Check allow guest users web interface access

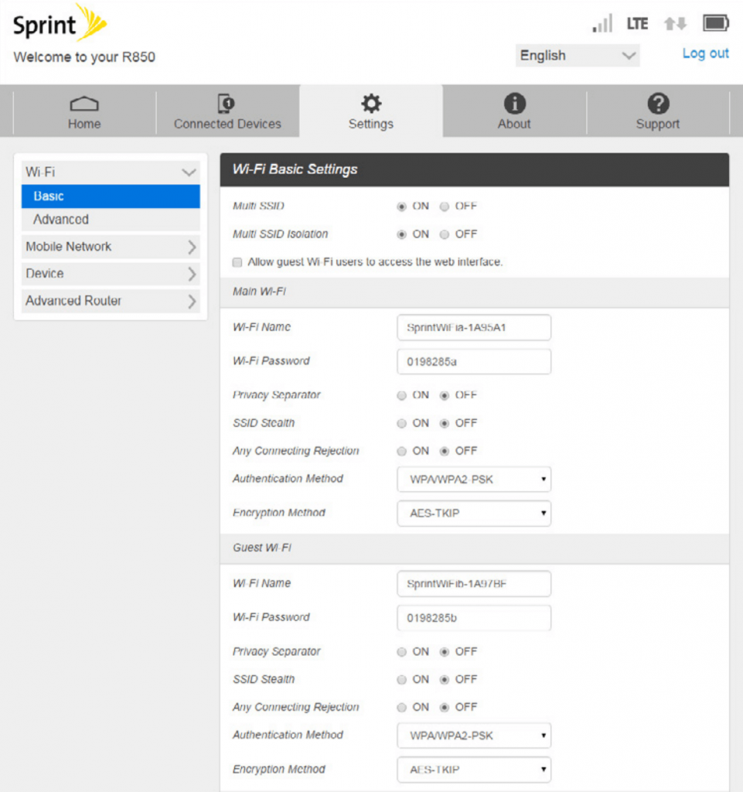pos(237,263)
